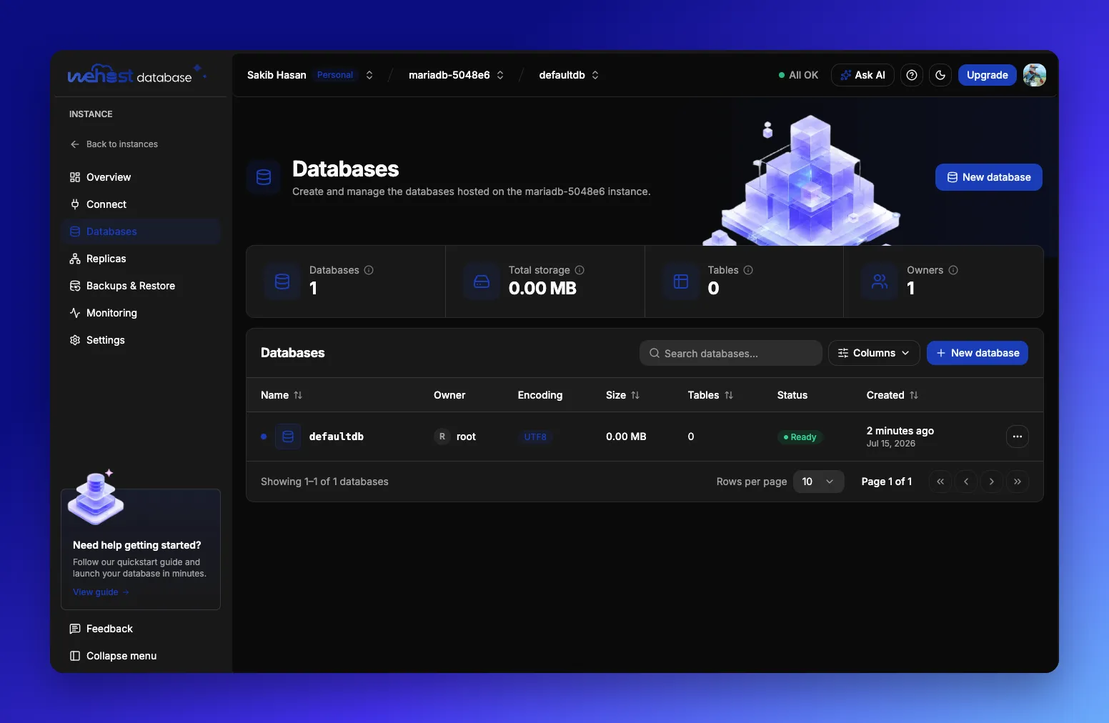Open defaultdb row actions menu
The height and width of the screenshot is (723, 1109).
[x=1017, y=437]
